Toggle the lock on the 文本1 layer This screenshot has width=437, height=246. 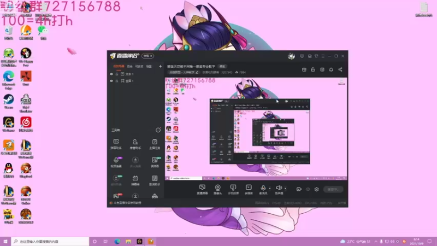click(117, 74)
